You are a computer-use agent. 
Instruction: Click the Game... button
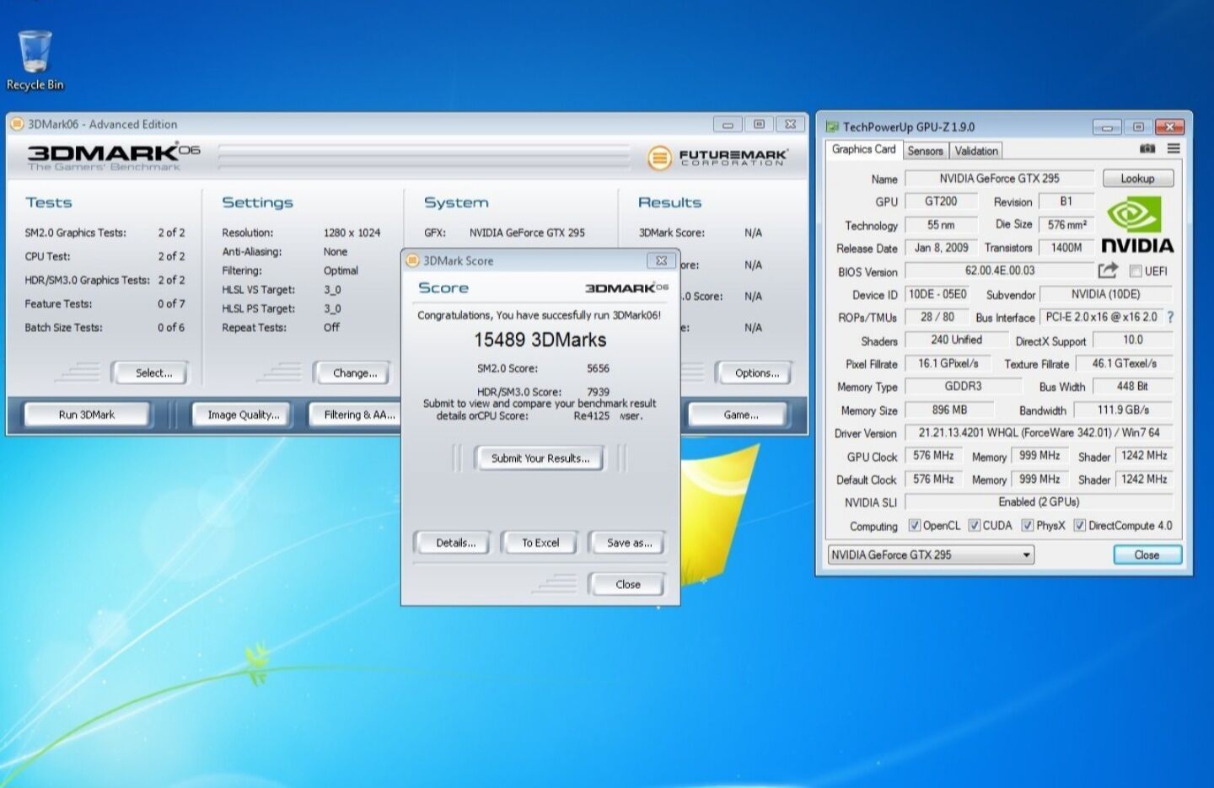coord(740,415)
